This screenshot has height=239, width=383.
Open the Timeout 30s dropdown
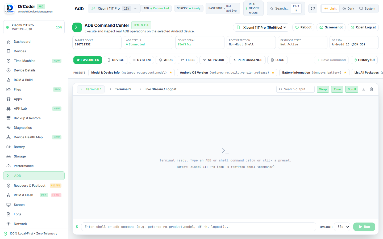click(342, 227)
